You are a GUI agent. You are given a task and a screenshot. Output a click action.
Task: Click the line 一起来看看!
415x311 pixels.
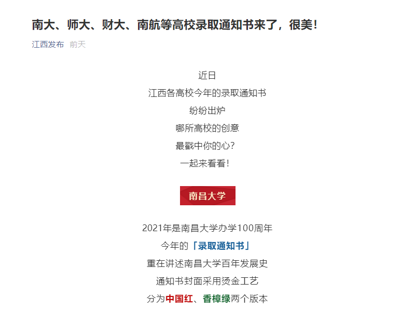coord(208,164)
